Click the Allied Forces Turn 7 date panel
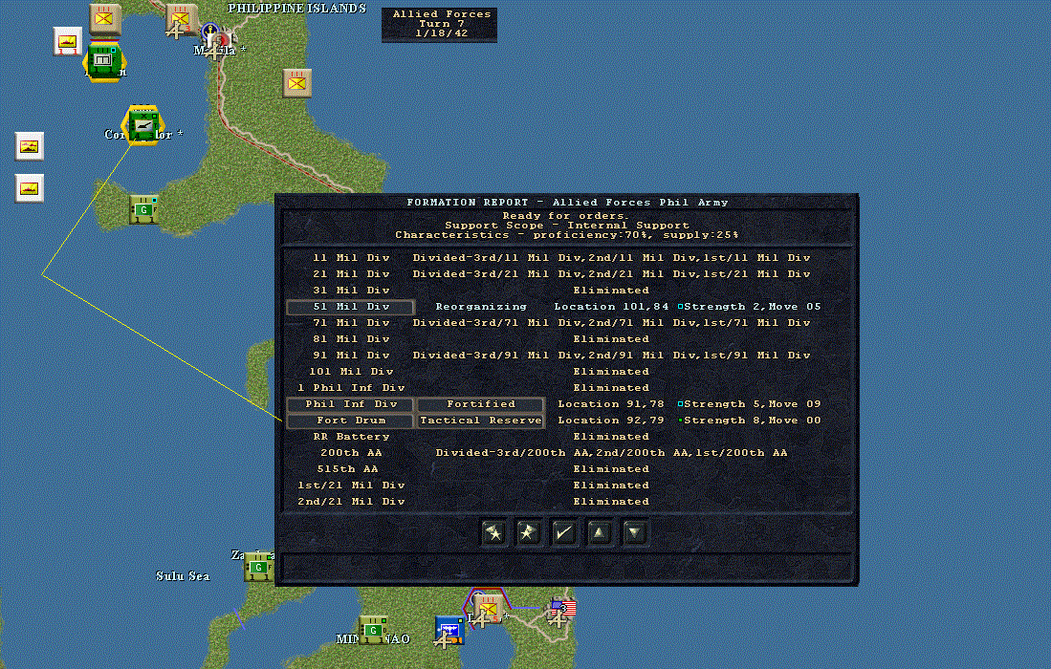The height and width of the screenshot is (669, 1051). coord(440,24)
